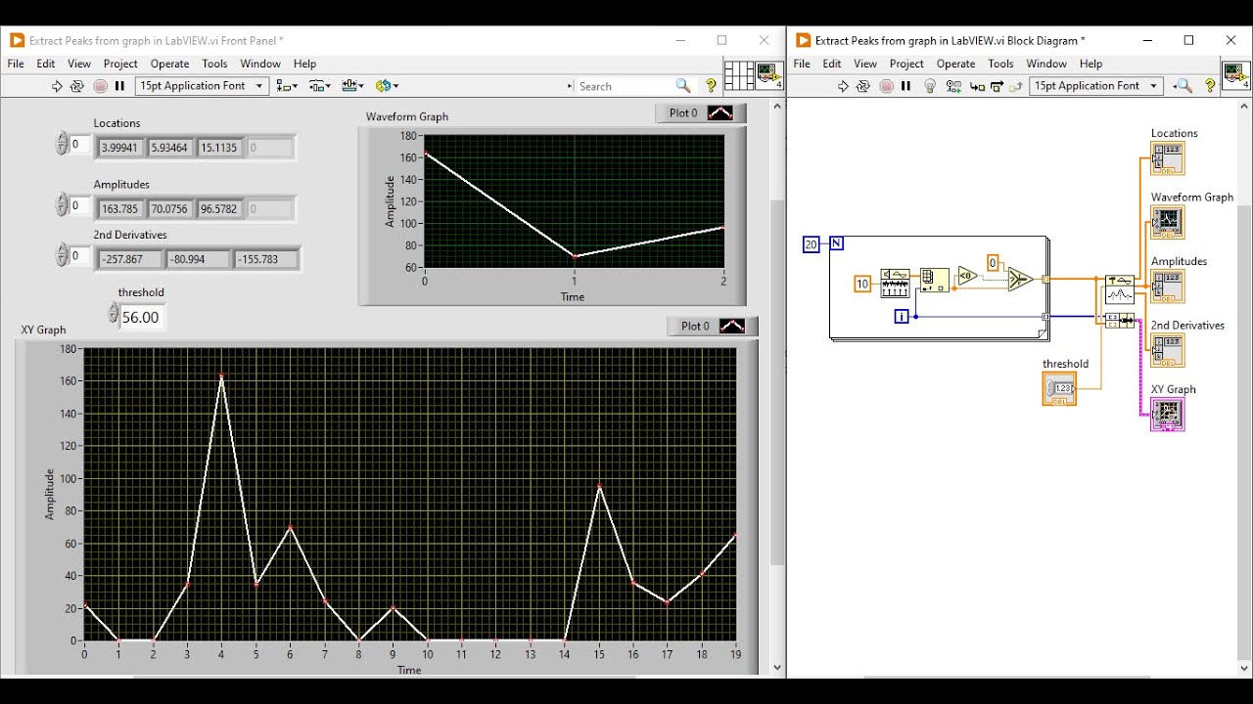Click Amplitudes value 163.785
This screenshot has width=1253, height=704.
[120, 209]
